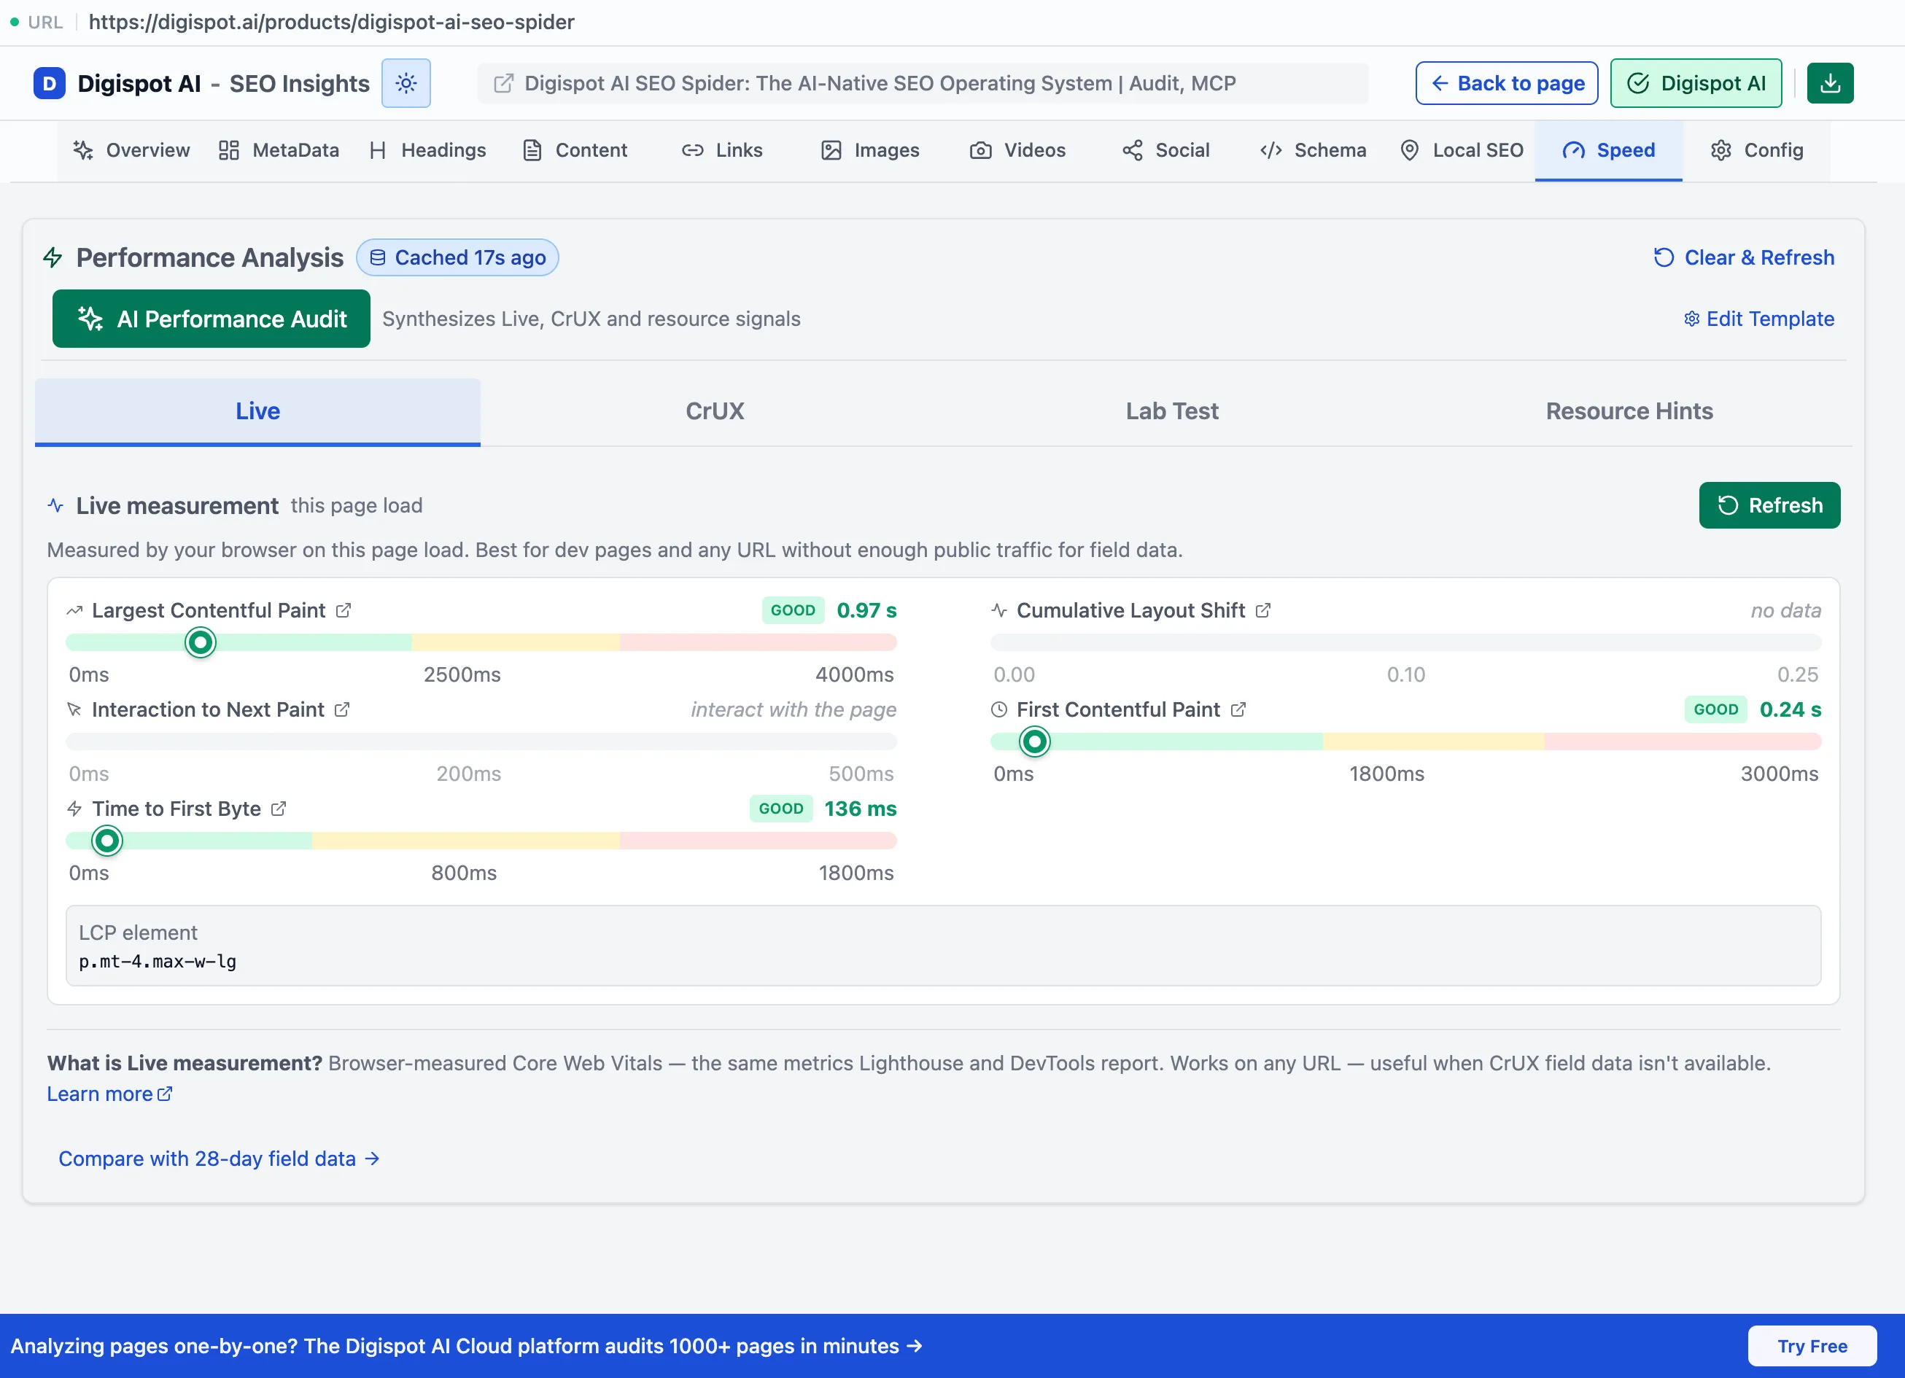Select the Speed tab
1905x1378 pixels.
tap(1608, 150)
